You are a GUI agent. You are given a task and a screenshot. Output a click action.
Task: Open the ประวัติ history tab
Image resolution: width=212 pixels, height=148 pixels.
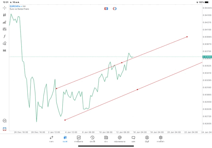click(x=92, y=139)
